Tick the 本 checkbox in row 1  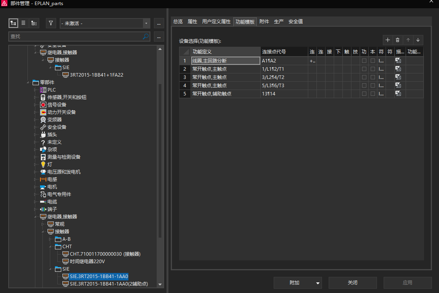(373, 60)
